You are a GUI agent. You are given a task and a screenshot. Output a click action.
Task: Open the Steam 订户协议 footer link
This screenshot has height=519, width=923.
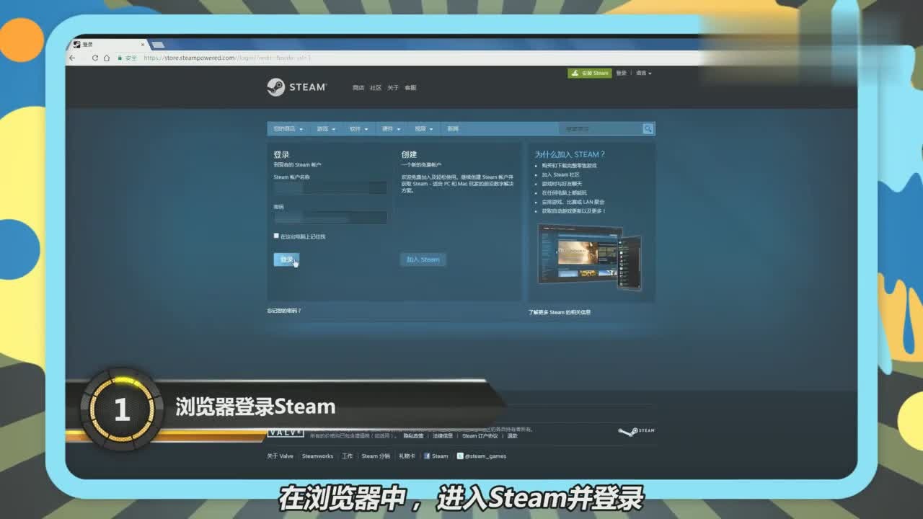tap(480, 435)
